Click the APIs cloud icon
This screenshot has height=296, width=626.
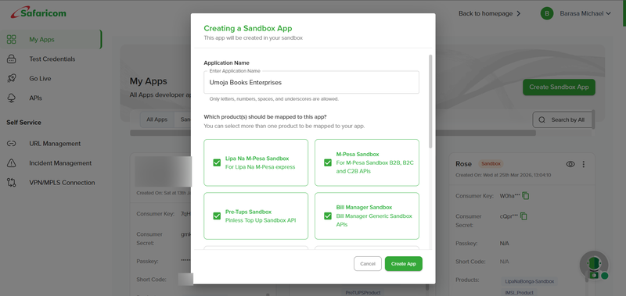pyautogui.click(x=12, y=98)
